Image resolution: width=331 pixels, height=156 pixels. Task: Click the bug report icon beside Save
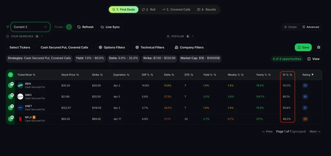pos(319,47)
